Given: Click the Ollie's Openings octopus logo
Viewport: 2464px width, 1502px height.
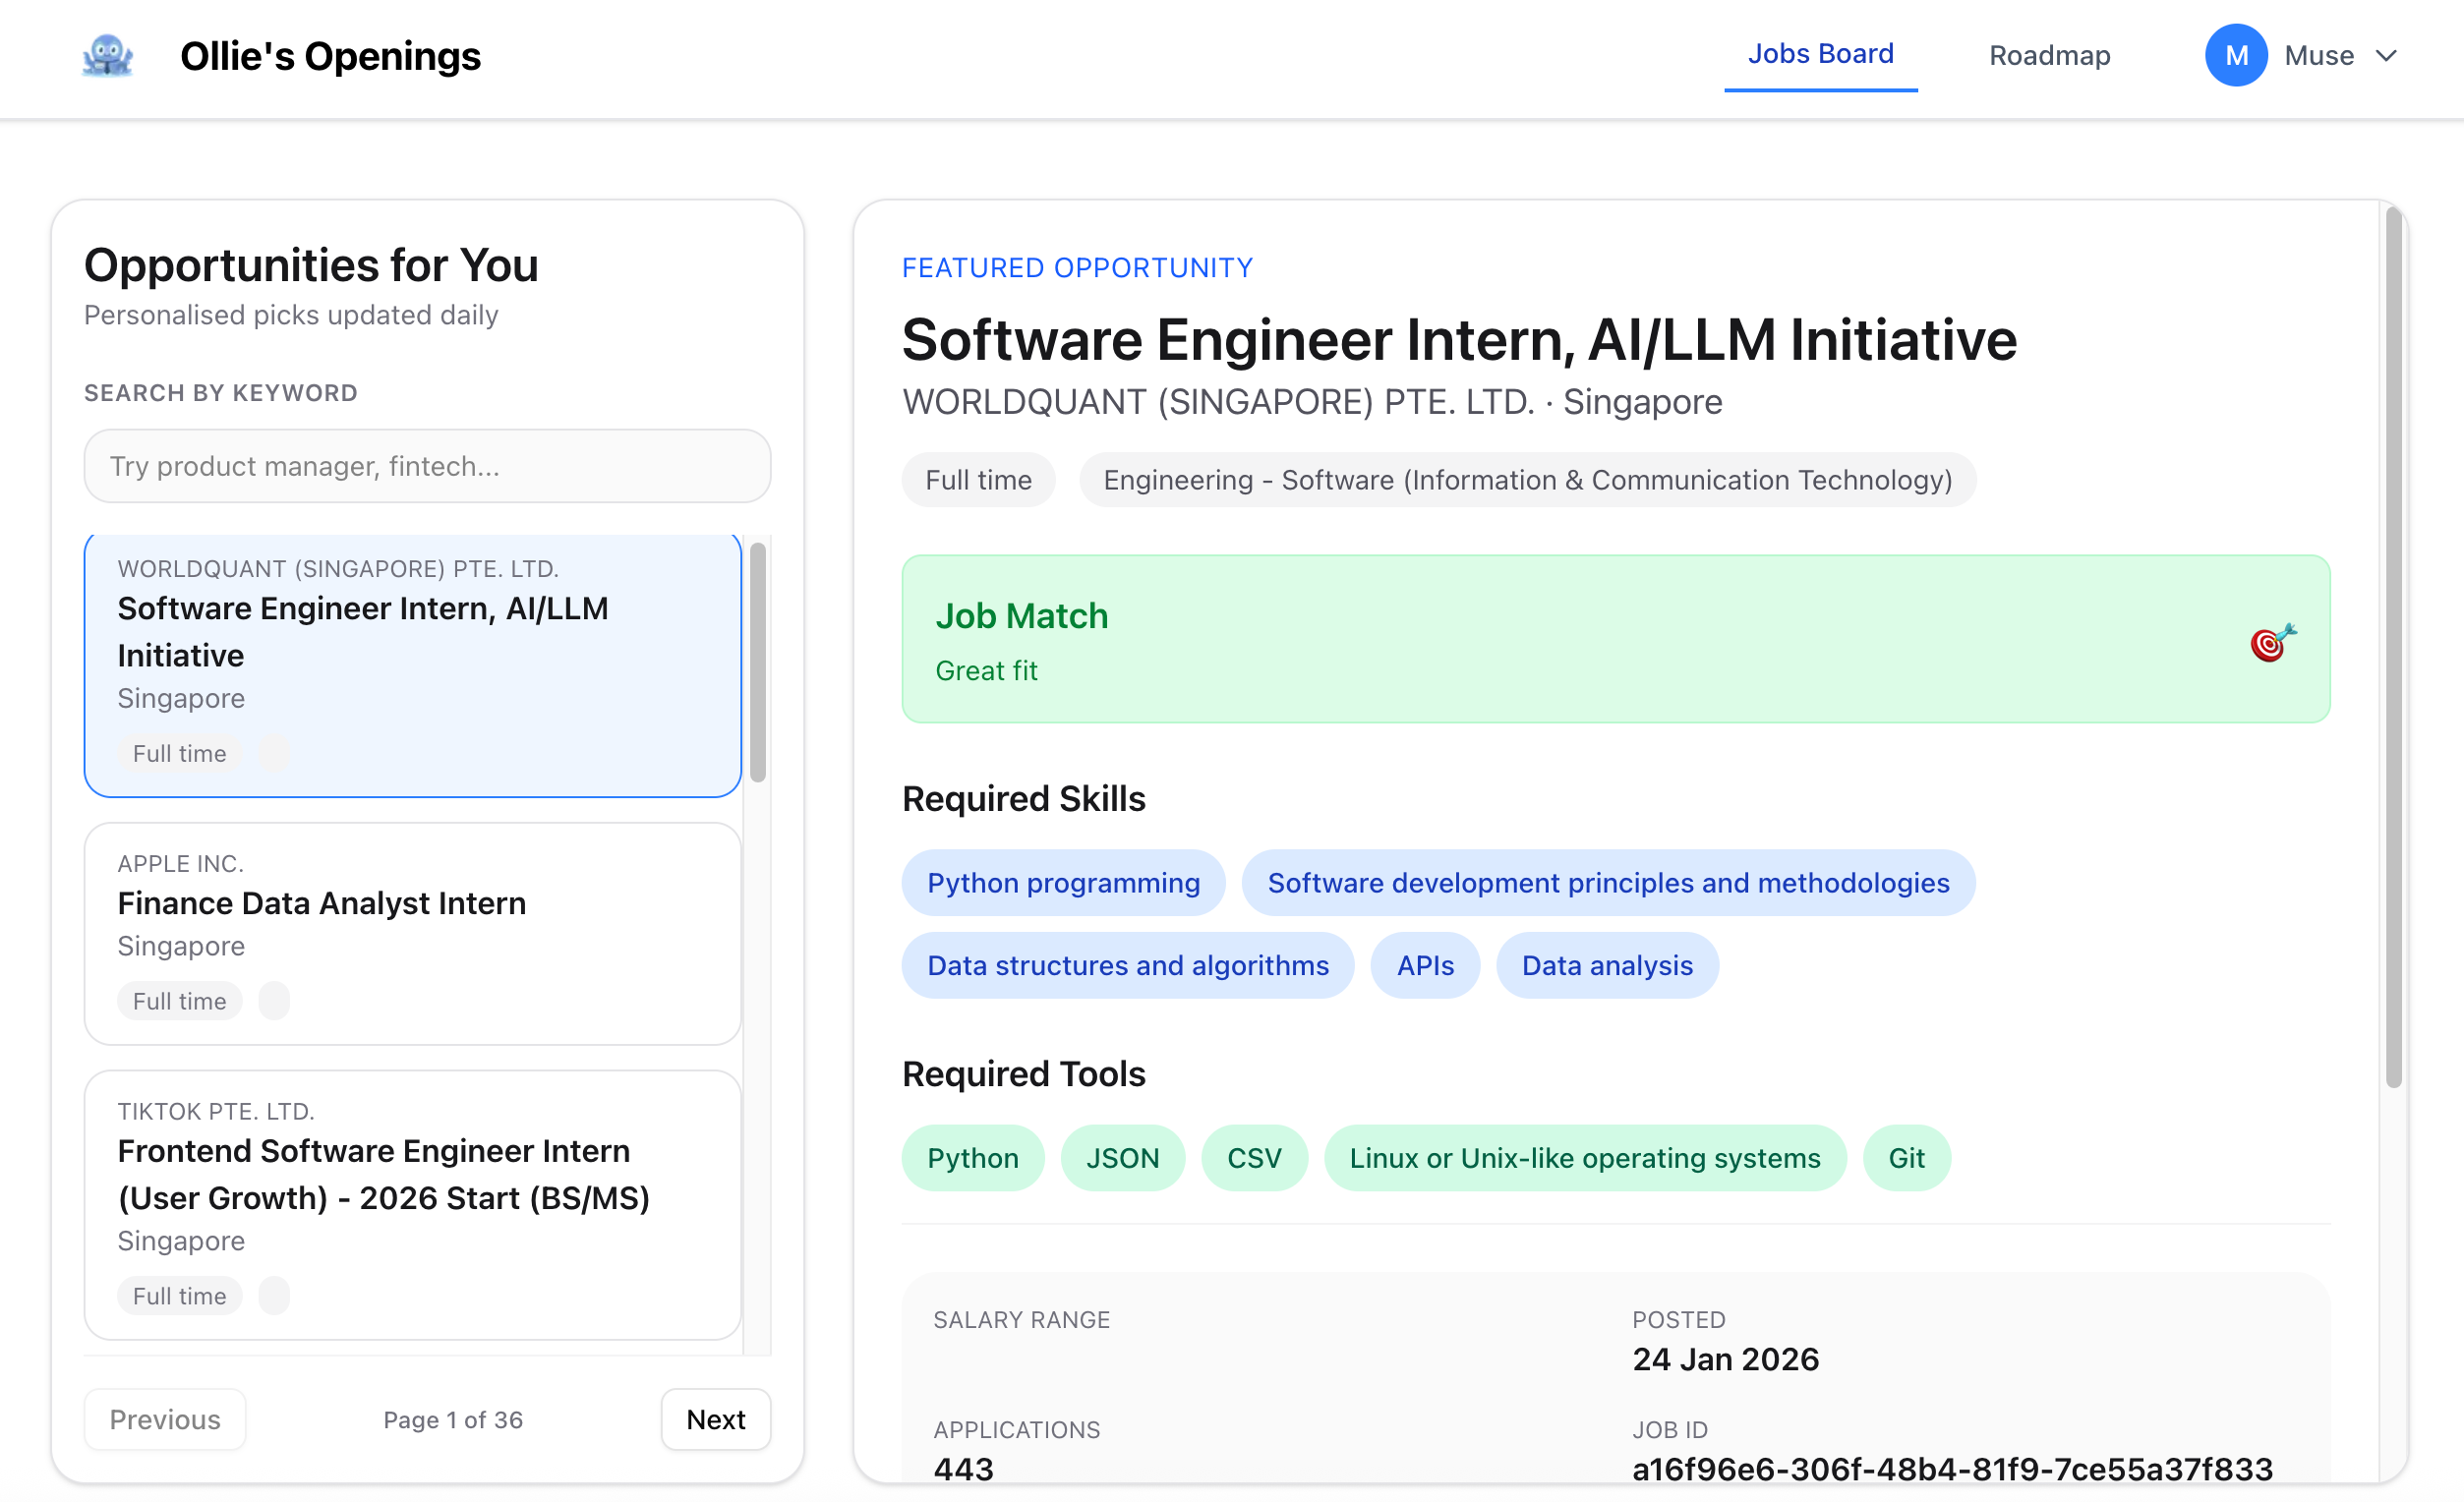Looking at the screenshot, I should click(107, 56).
